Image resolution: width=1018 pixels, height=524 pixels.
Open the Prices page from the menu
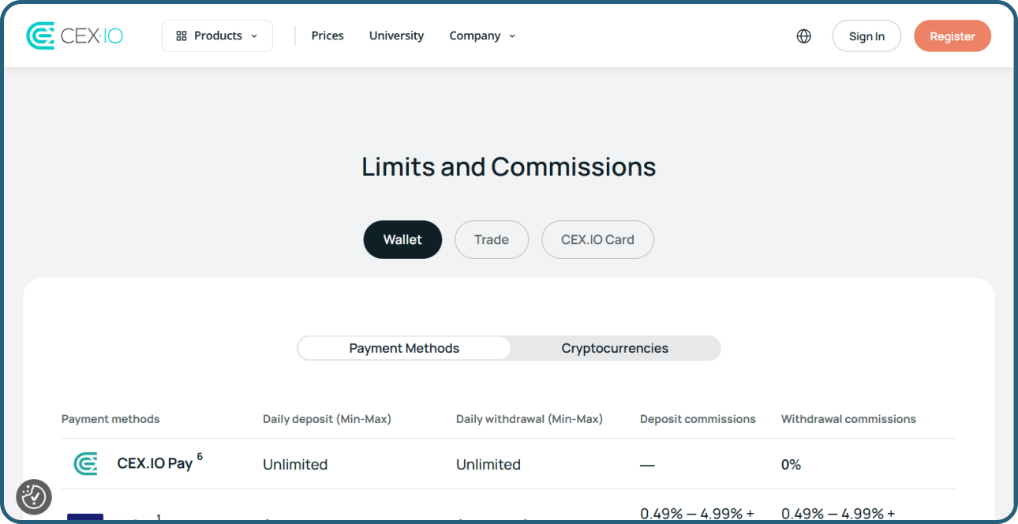pyautogui.click(x=327, y=36)
